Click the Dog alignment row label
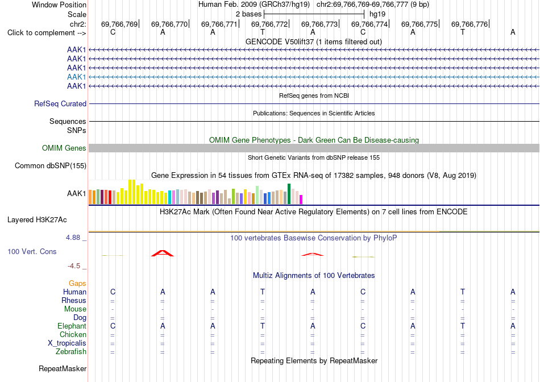The width and height of the screenshot is (540, 382). [80, 318]
